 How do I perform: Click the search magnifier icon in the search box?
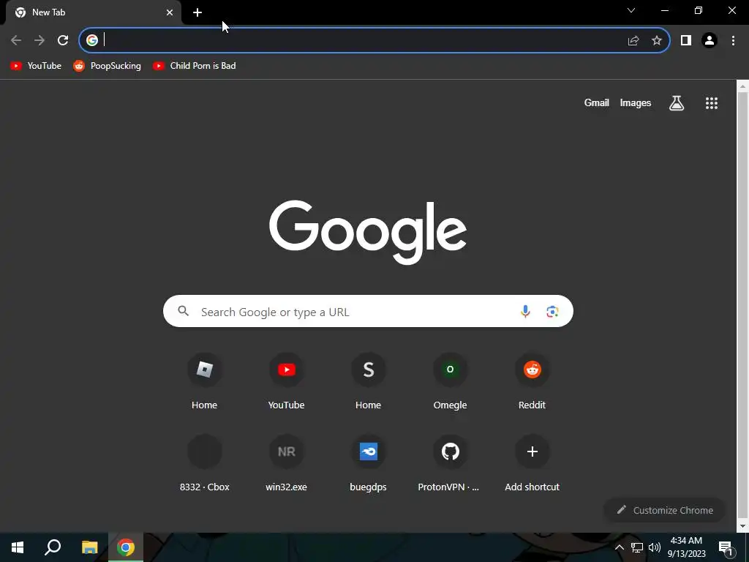click(x=184, y=311)
